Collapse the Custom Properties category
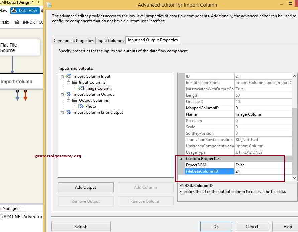Screen dimensions: 298x232 (181, 158)
